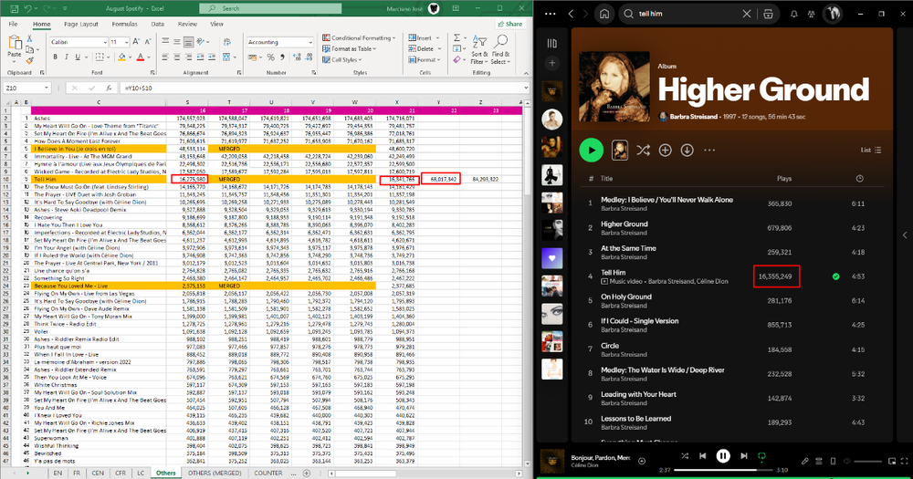Image resolution: width=913 pixels, height=479 pixels.
Task: Open Your Library in Spotify sidebar
Action: pos(552,43)
